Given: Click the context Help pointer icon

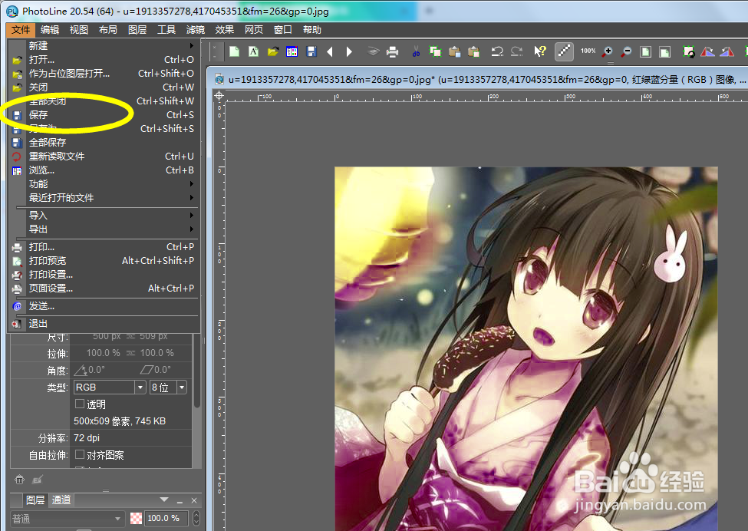Looking at the screenshot, I should (540, 51).
